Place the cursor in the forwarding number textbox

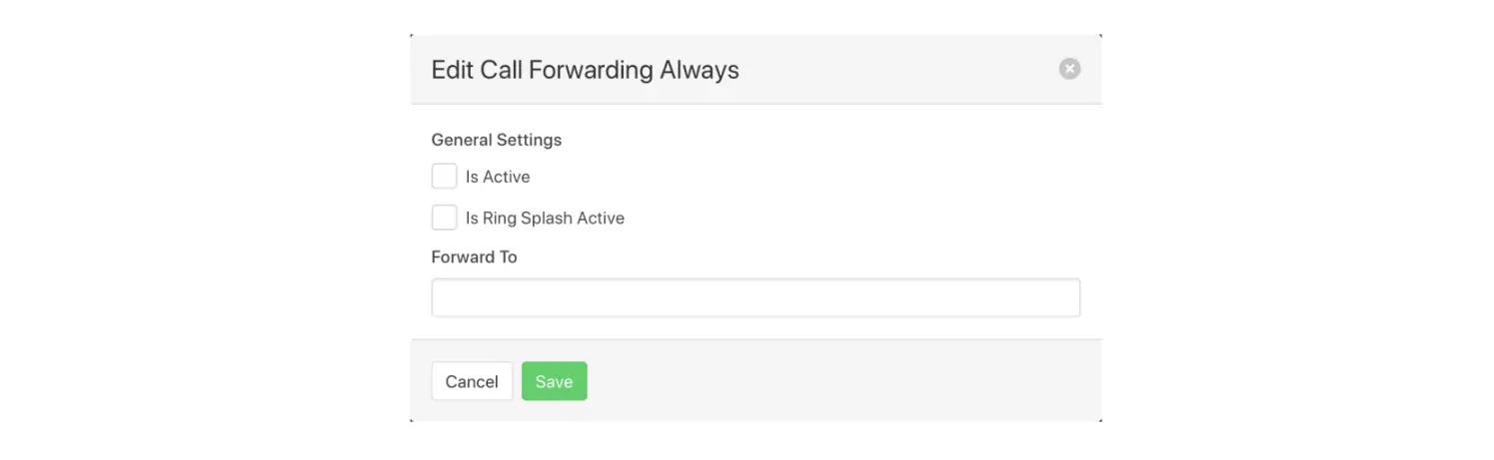[x=755, y=297]
